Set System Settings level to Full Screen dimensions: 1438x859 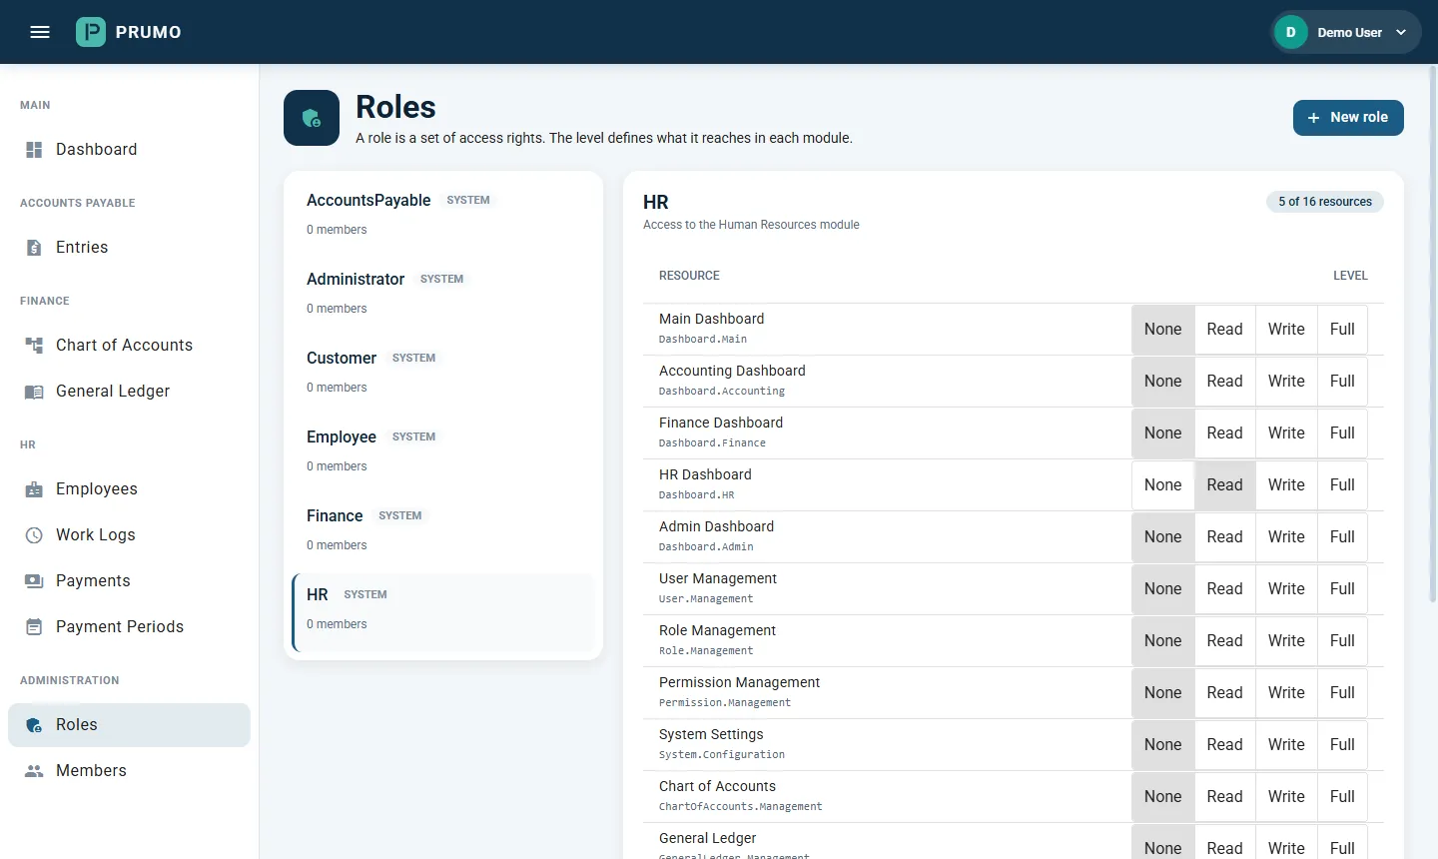(1342, 745)
